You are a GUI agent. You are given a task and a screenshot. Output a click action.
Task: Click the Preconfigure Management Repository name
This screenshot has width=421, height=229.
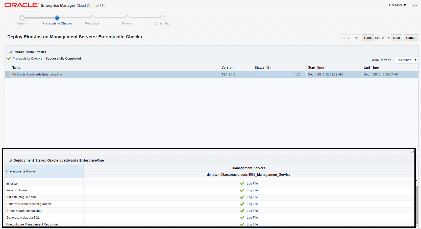tap(32, 224)
